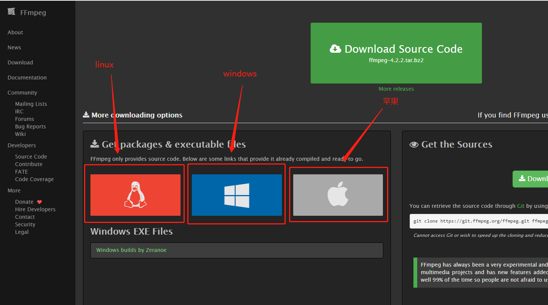Open Bug Reports link

(x=31, y=127)
